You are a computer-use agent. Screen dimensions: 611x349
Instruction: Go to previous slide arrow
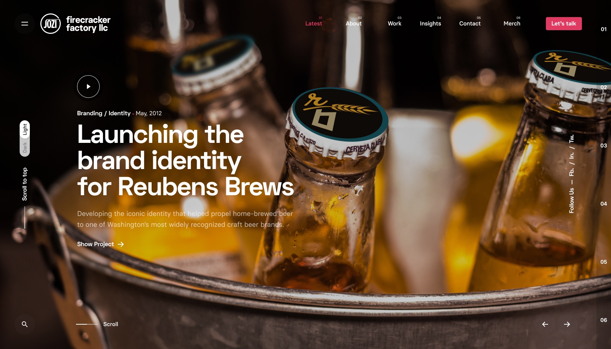pyautogui.click(x=545, y=324)
